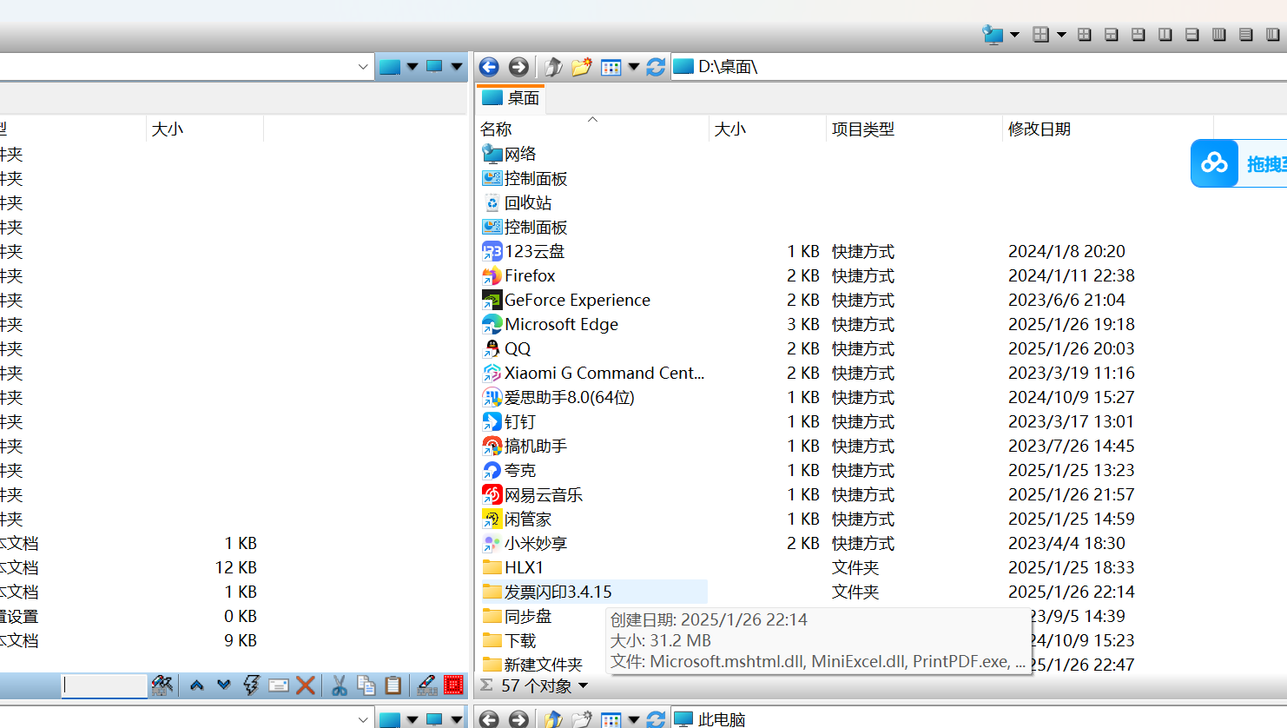Switch to two stacked rows layout
The image size is (1287, 728).
click(1192, 35)
